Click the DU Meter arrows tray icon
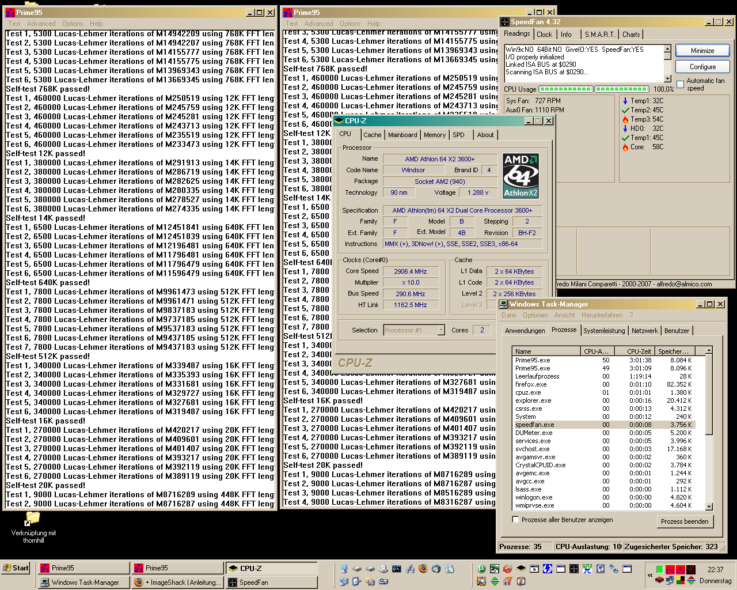This screenshot has width=737, height=590. point(691,581)
